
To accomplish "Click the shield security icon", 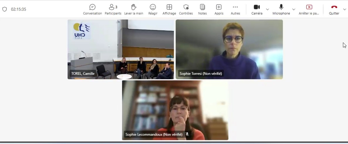I will (4, 9).
